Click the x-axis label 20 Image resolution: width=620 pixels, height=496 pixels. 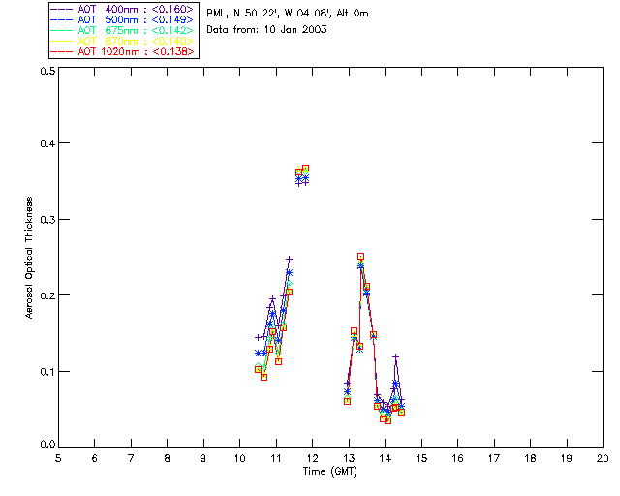point(603,458)
